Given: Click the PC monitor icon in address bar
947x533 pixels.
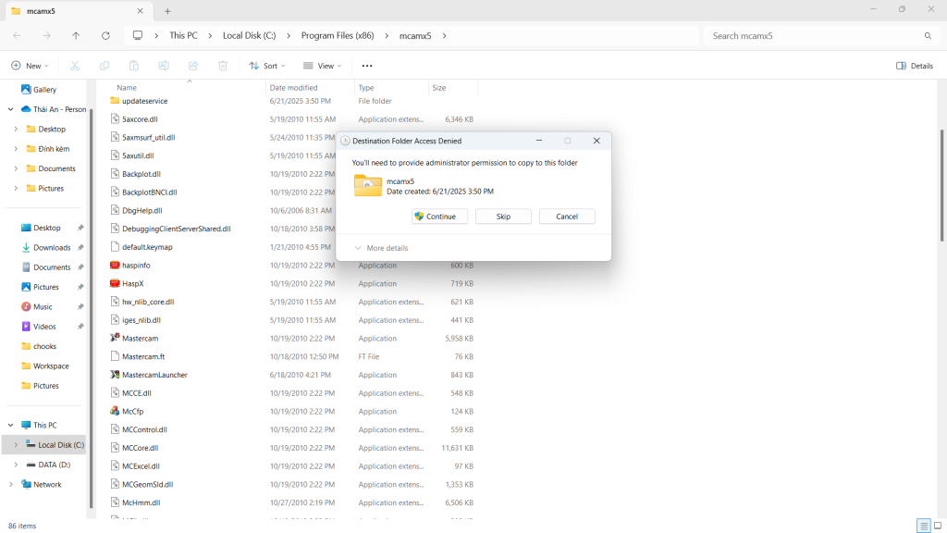Looking at the screenshot, I should 138,36.
